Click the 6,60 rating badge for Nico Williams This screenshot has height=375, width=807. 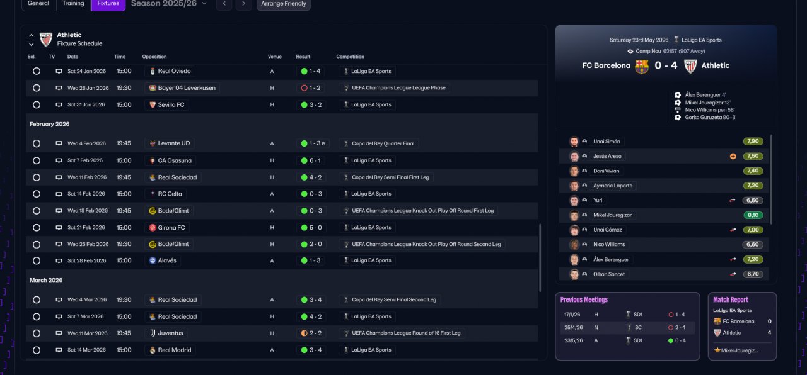click(753, 245)
